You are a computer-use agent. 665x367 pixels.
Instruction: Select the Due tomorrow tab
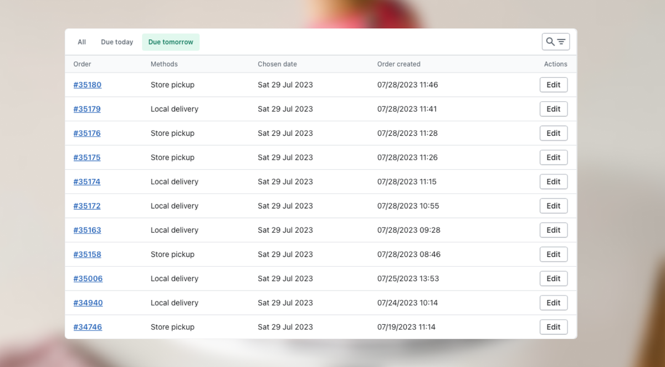coord(171,42)
